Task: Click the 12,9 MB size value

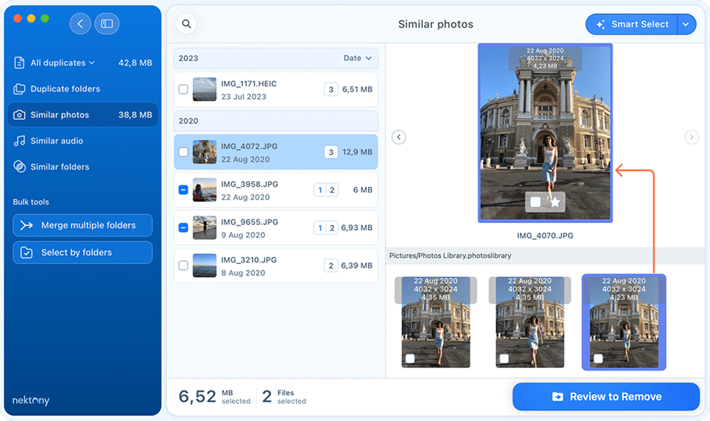Action: (357, 152)
